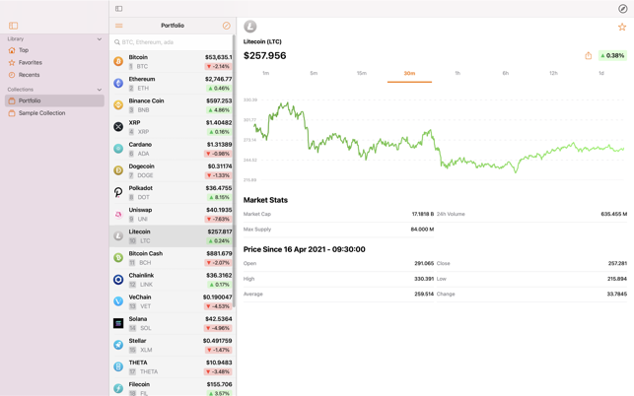Switch chart to the 1m interval

(265, 73)
